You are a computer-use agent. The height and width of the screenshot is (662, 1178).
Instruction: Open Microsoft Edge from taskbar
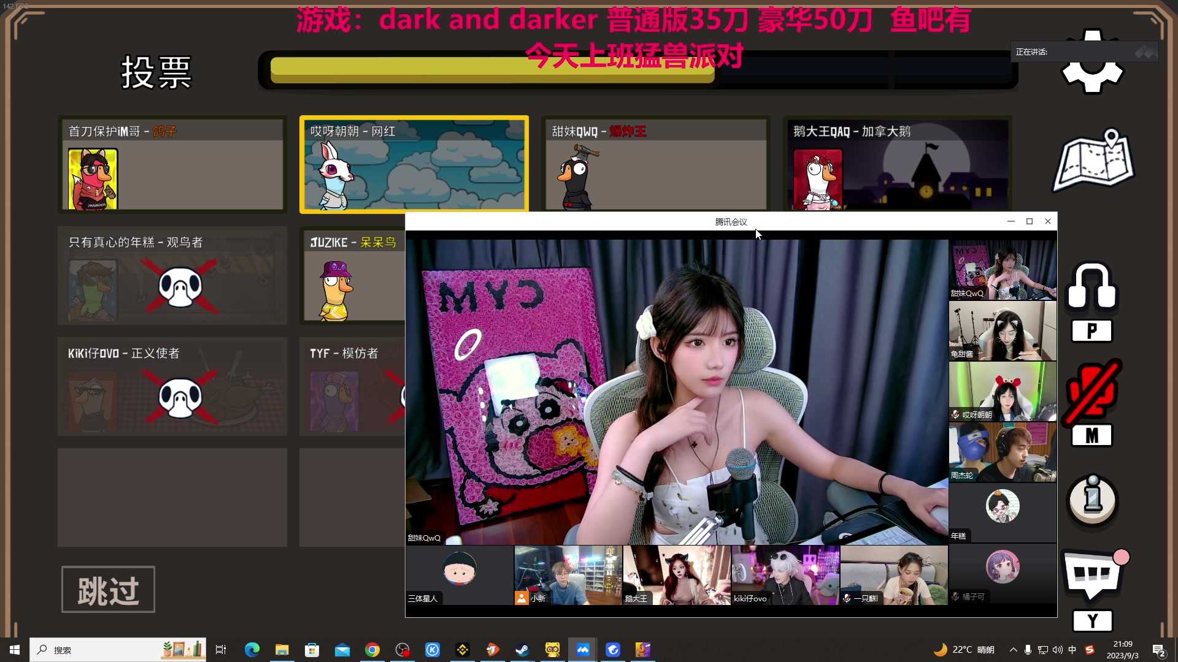pyautogui.click(x=252, y=650)
